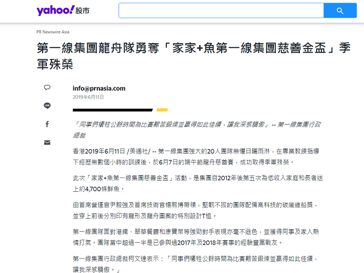Click paragraph starting 香港2019年6月11日
Viewport: 364px width, 273px height.
[196, 156]
